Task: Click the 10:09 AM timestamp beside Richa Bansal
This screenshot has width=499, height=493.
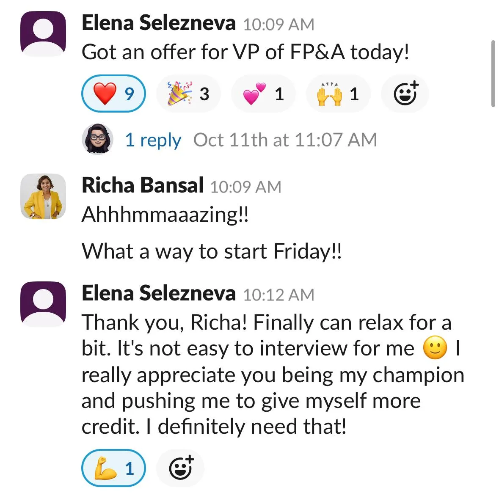Action: pos(245,187)
